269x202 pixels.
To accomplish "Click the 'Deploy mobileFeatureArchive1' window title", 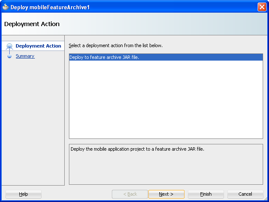I will 50,7.
